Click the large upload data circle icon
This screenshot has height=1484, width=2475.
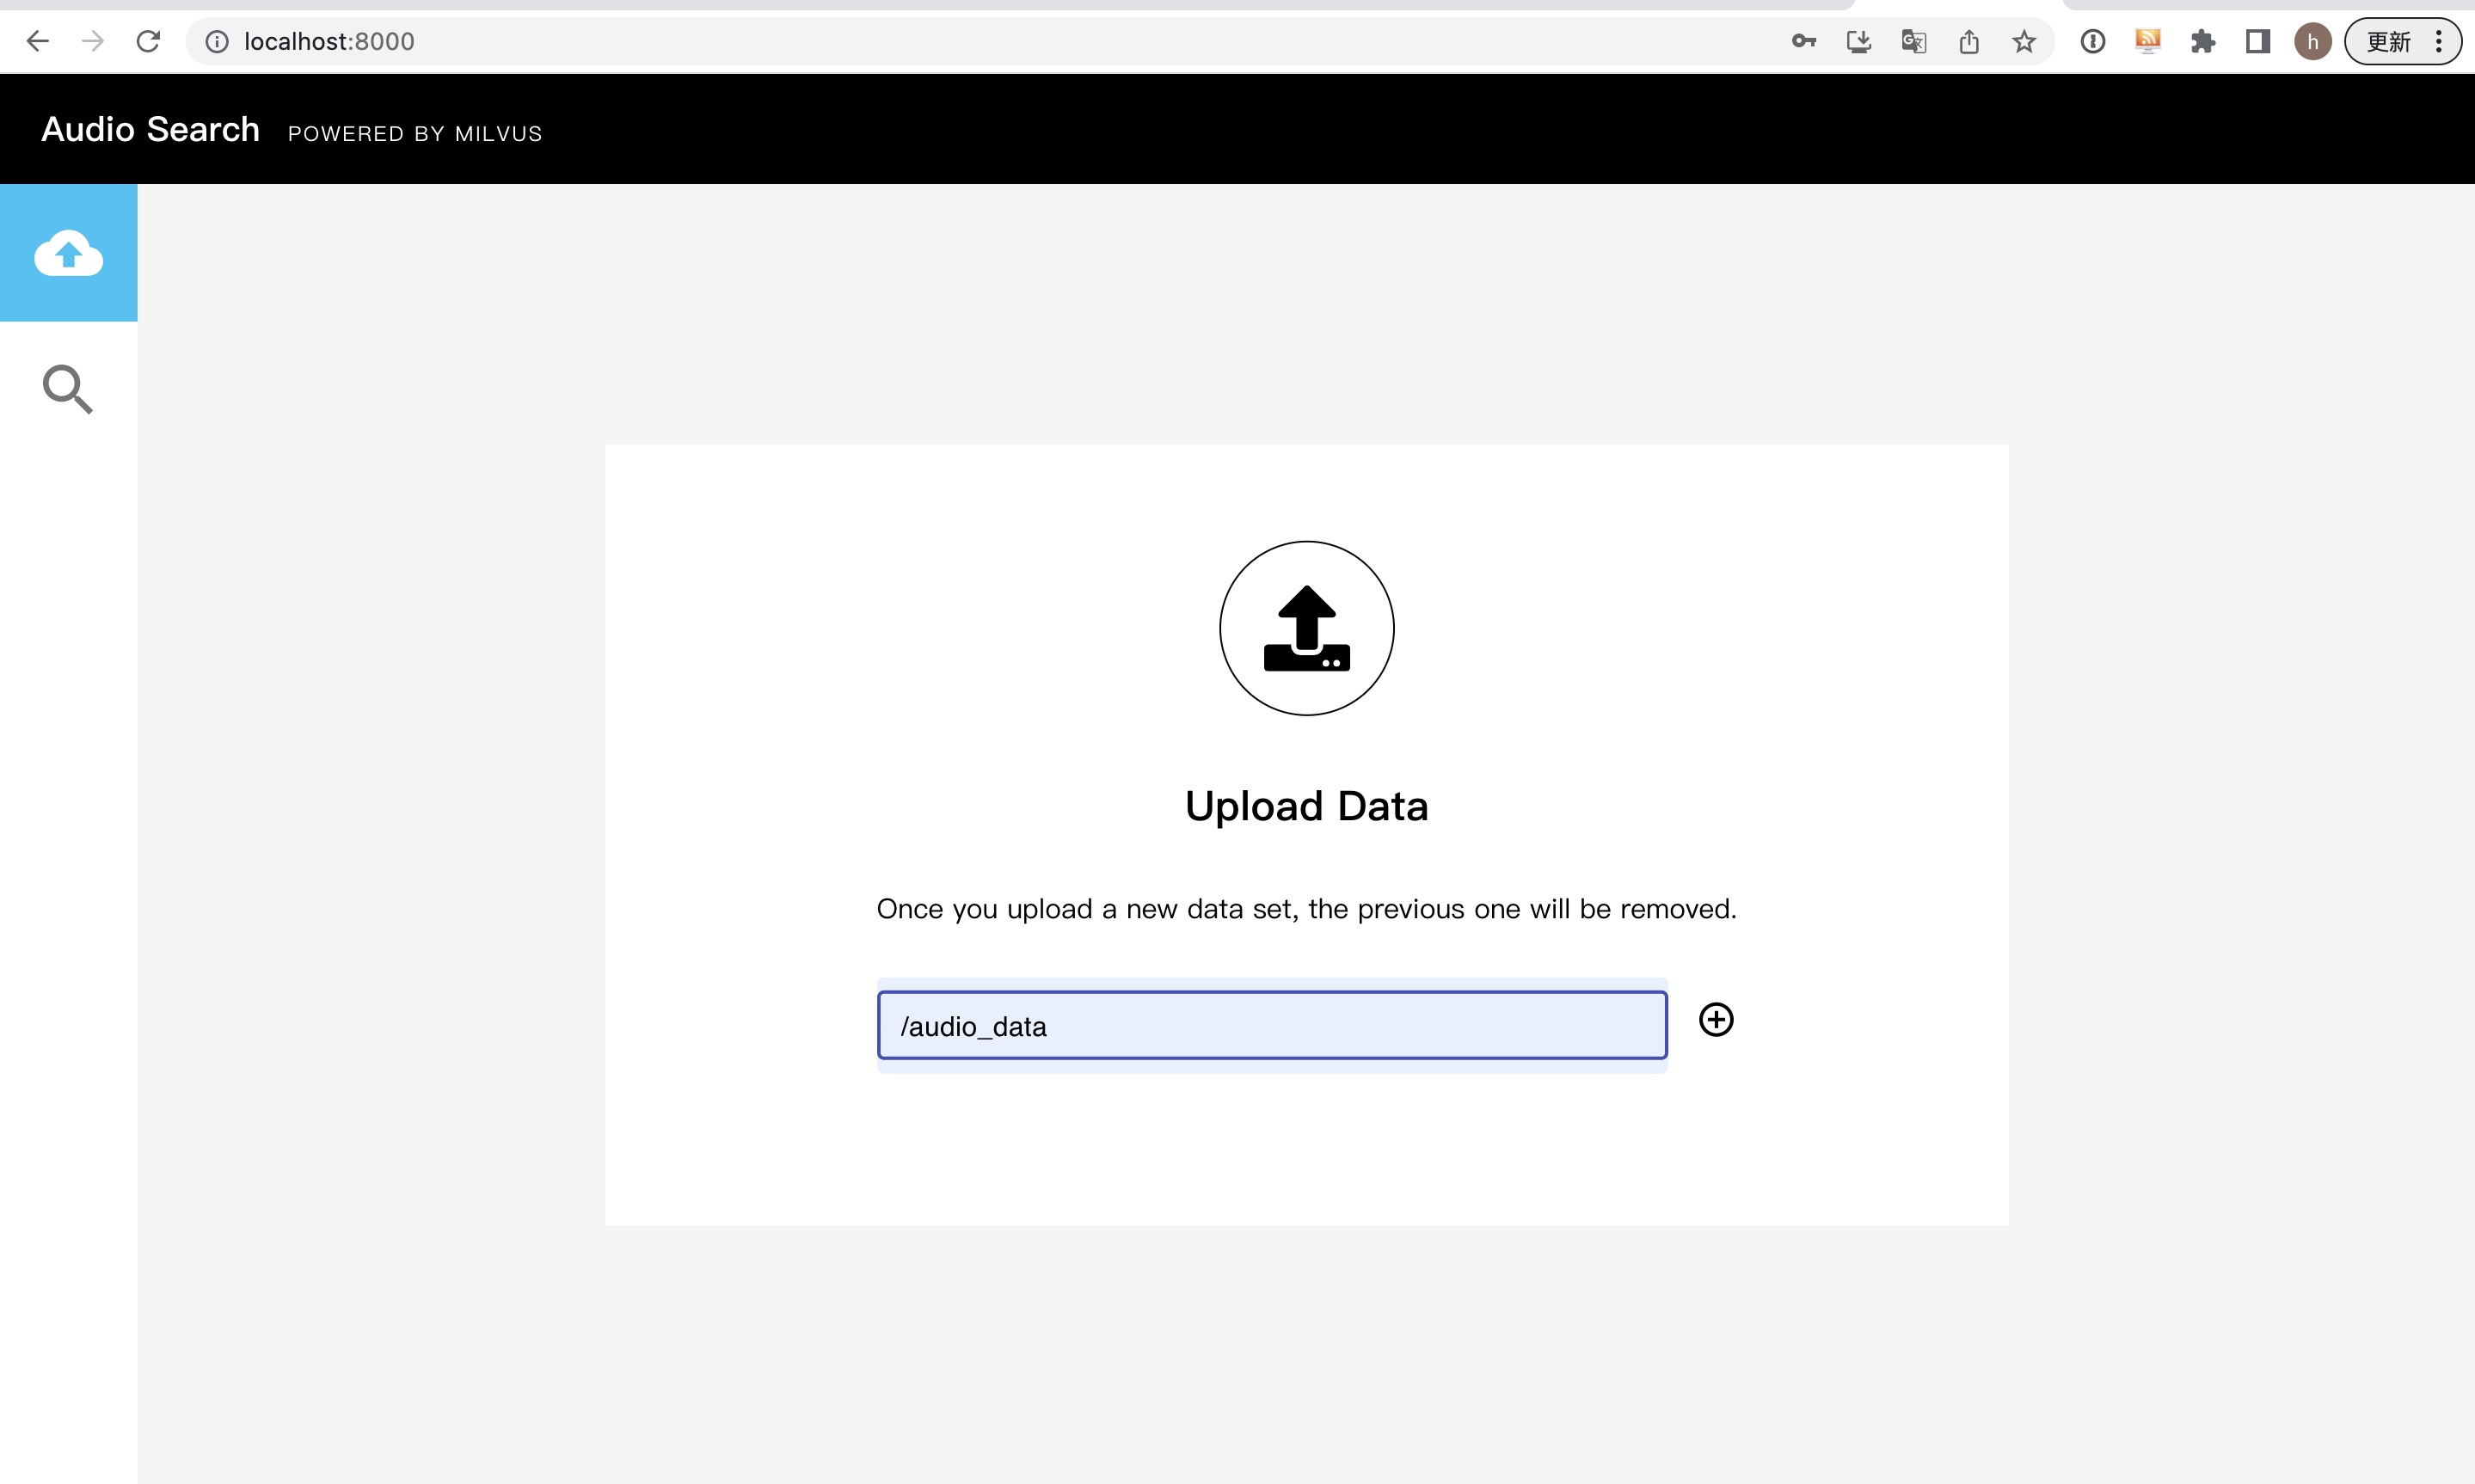click(1306, 628)
